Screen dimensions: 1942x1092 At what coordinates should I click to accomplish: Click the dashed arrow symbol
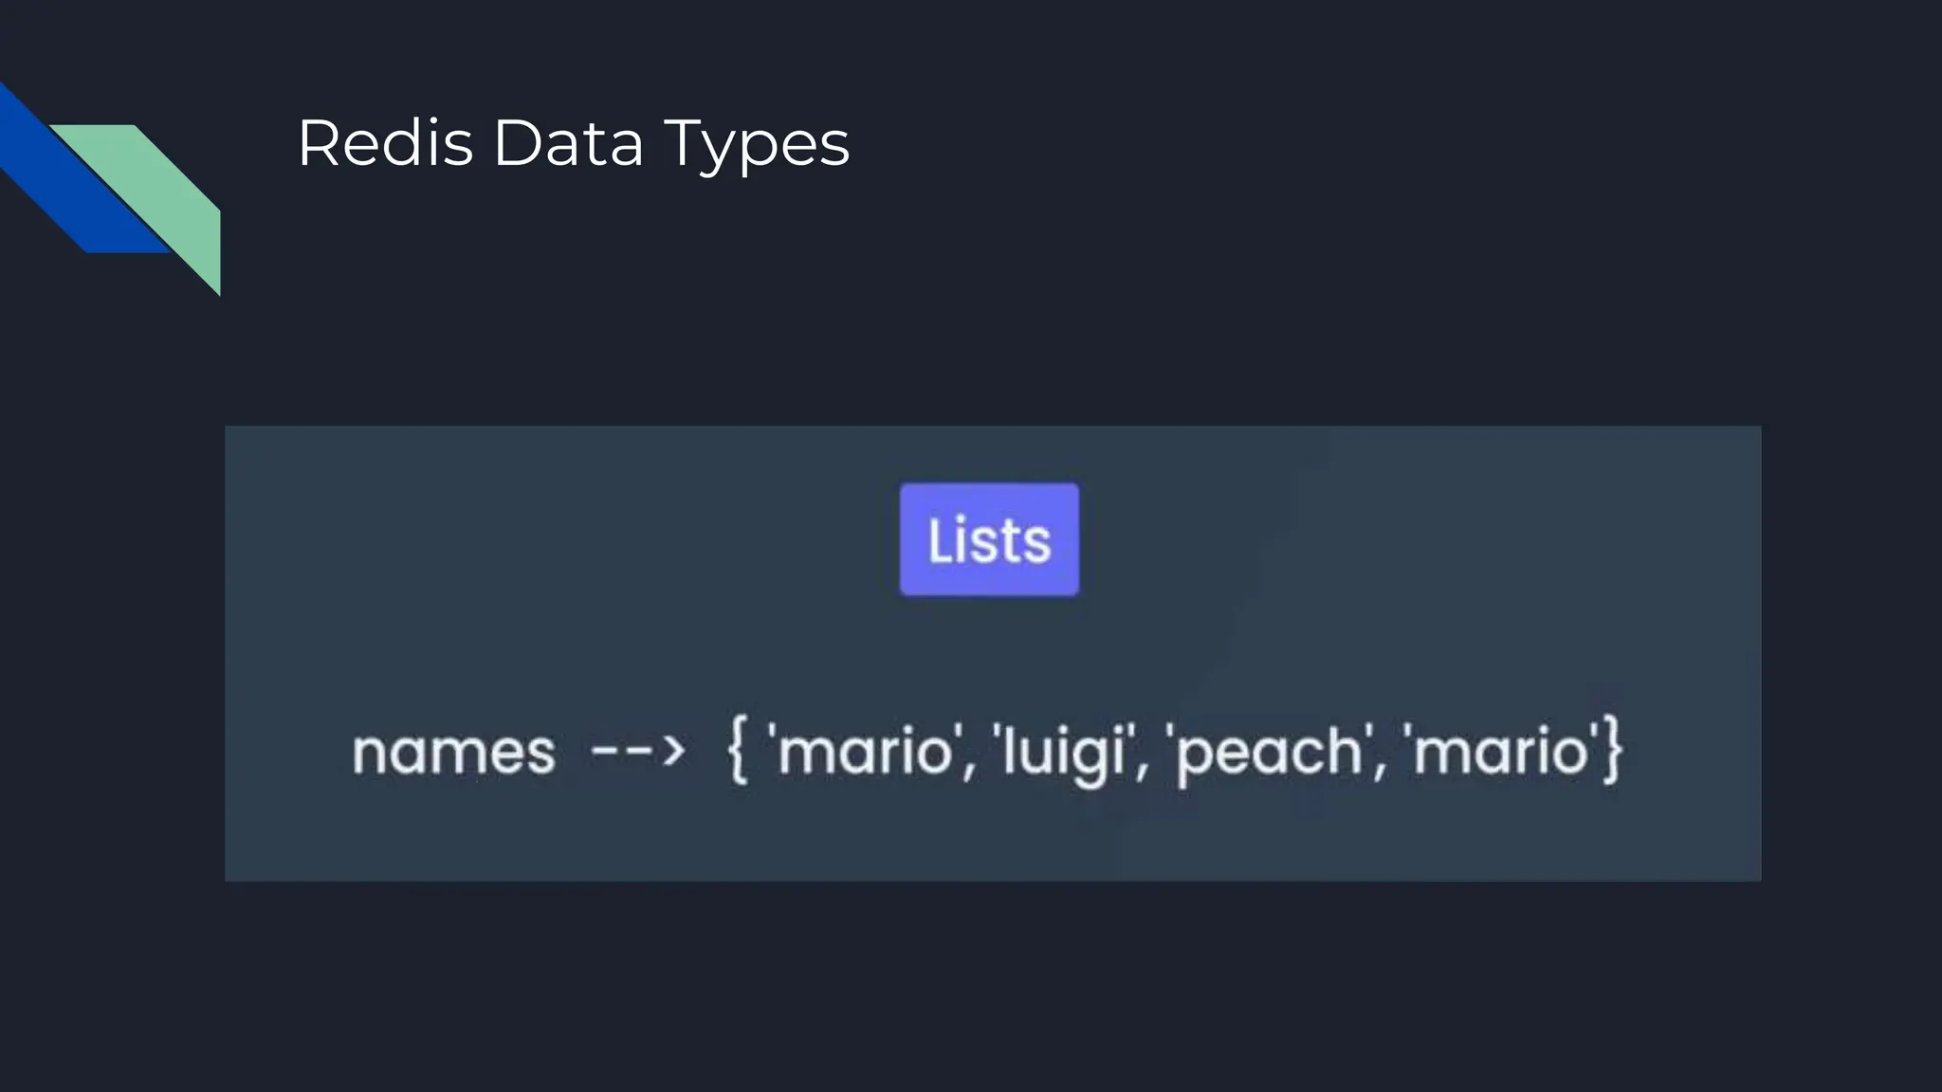637,753
